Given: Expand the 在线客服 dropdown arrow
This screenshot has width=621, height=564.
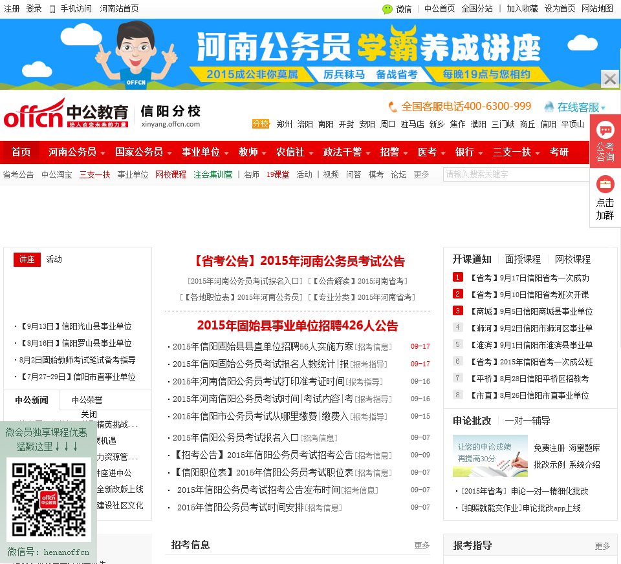Looking at the screenshot, I should [603, 108].
